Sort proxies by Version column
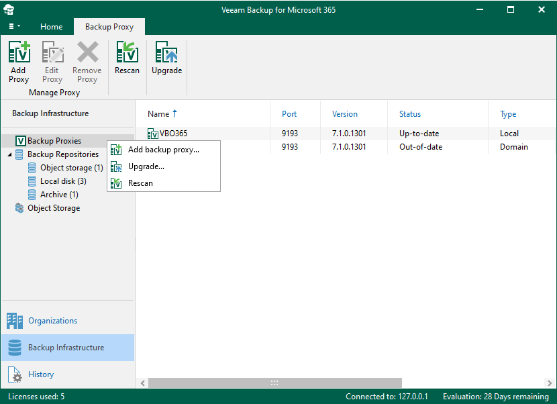 344,114
